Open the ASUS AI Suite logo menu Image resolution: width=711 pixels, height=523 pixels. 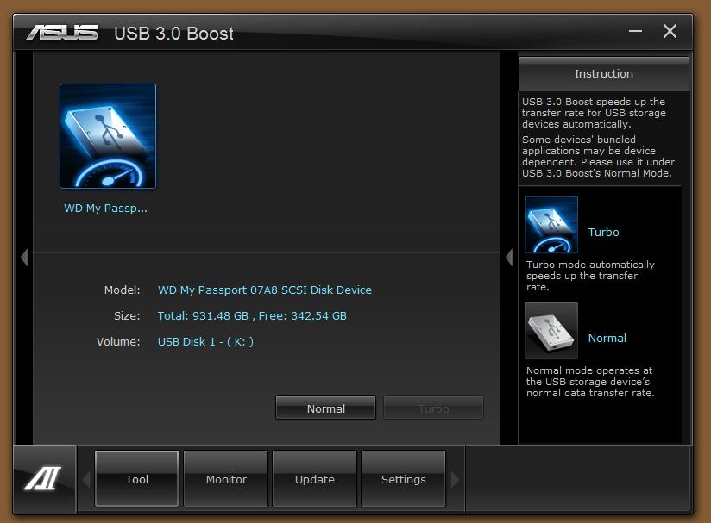(44, 479)
